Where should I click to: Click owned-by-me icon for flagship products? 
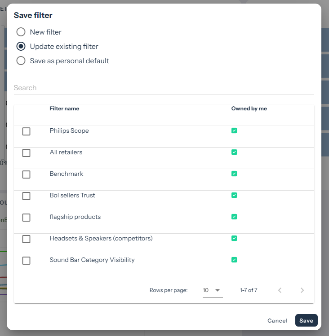pos(234,217)
